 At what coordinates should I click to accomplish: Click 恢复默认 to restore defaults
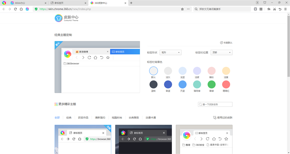click(226, 43)
